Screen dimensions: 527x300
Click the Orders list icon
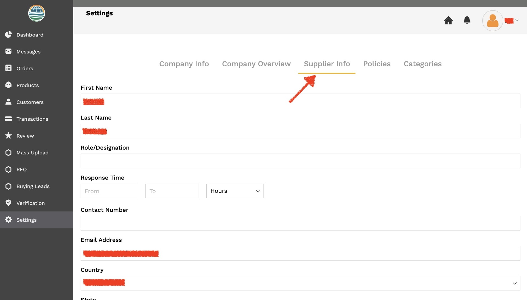(9, 68)
